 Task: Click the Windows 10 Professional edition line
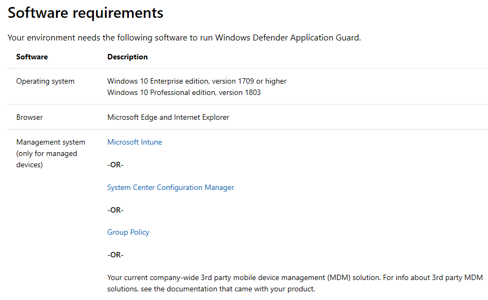tap(184, 92)
